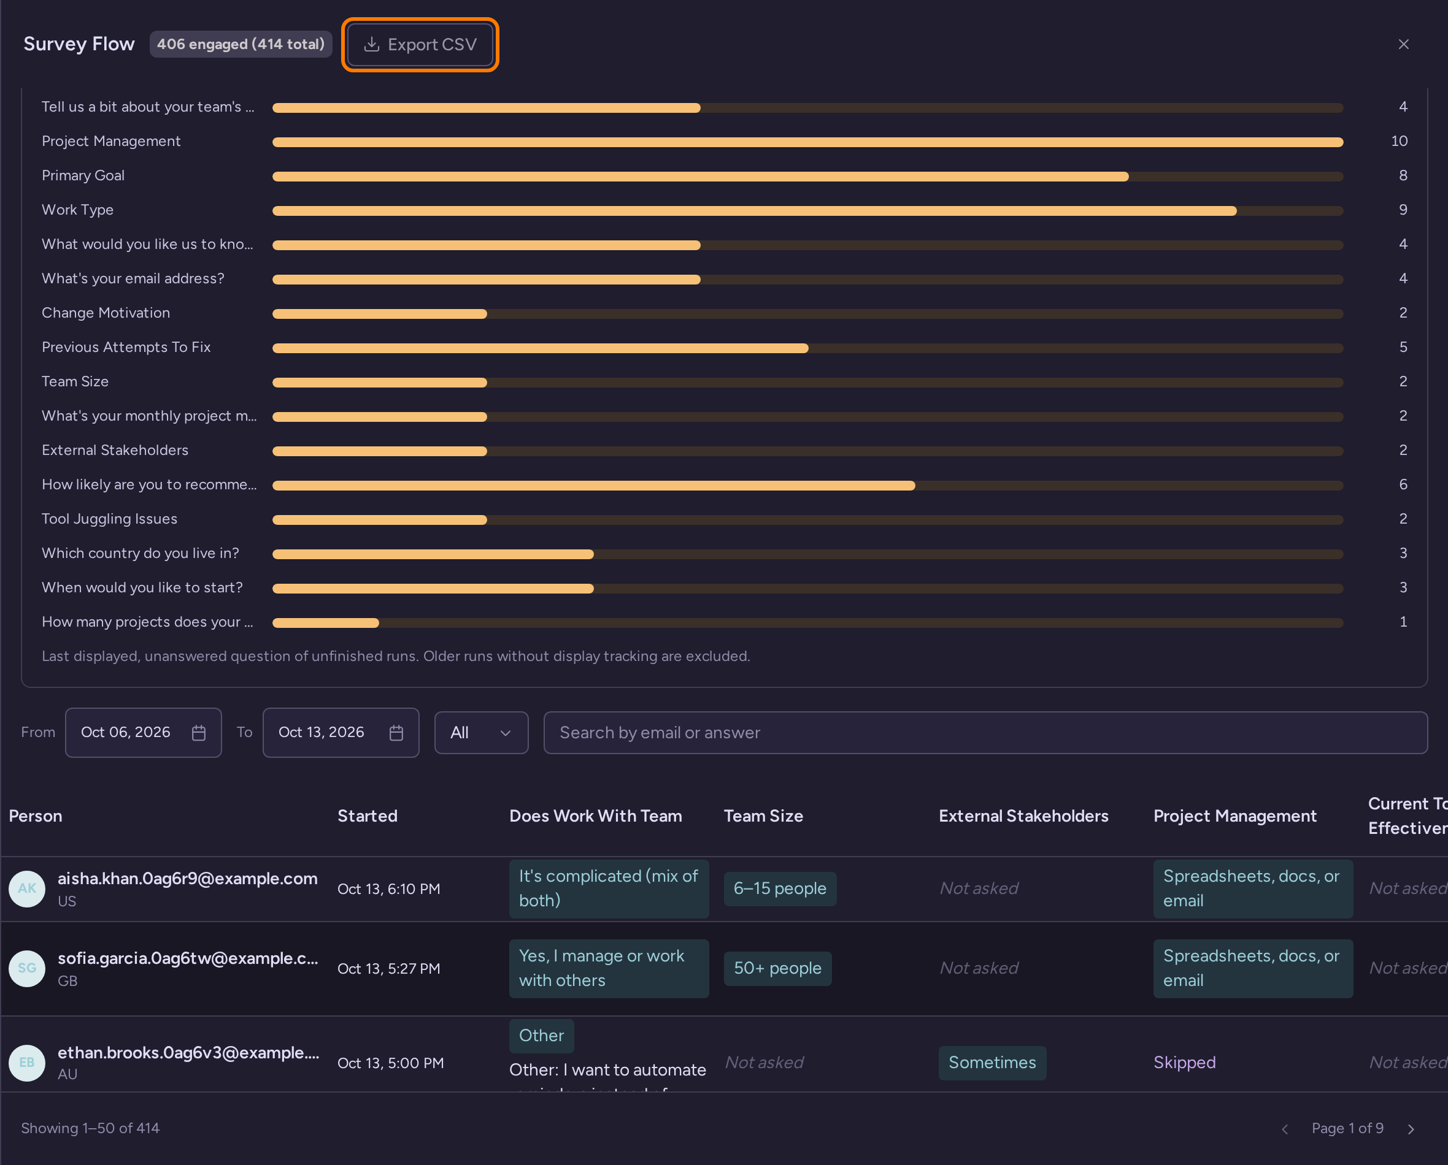Click the 406 engaged (414 total) badge

coord(241,44)
